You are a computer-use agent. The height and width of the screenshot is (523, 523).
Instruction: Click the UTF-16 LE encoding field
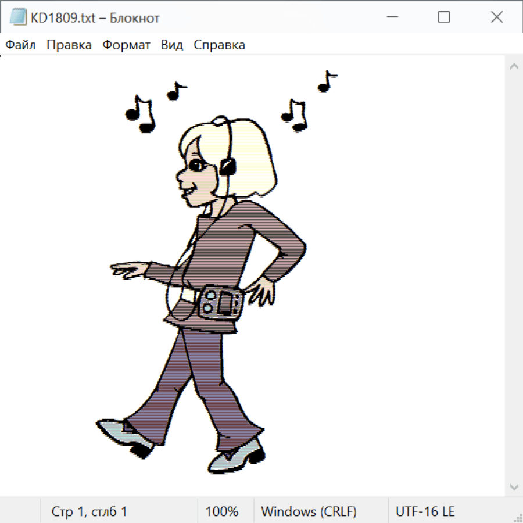(x=425, y=511)
